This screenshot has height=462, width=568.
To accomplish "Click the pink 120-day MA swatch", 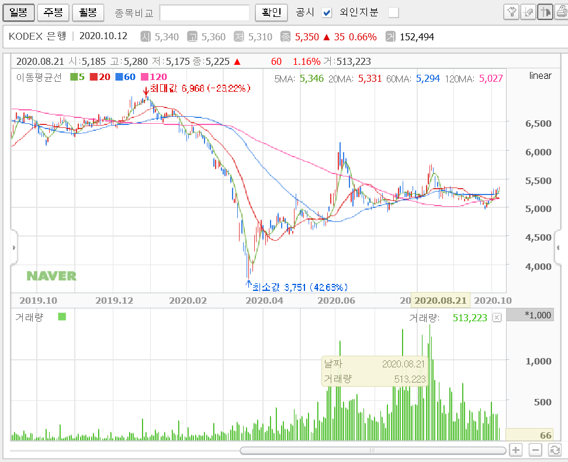I will point(144,77).
